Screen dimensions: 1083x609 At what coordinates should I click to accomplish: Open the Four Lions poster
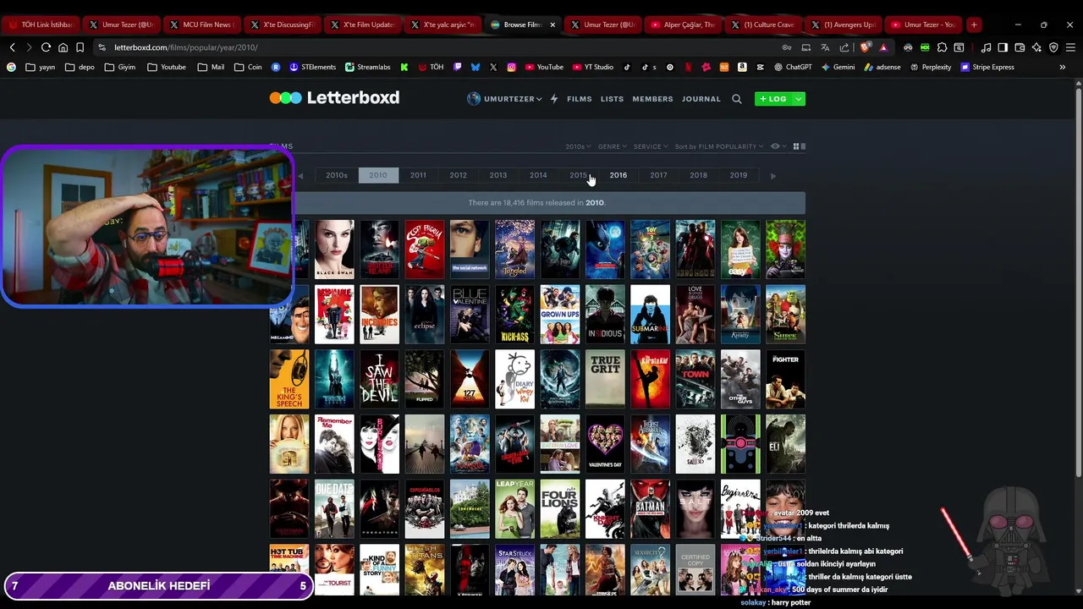559,509
